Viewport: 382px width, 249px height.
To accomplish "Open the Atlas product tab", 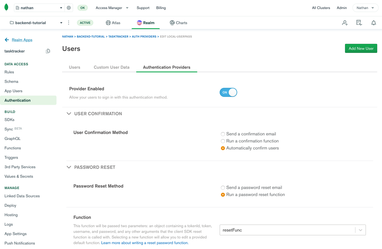I will [113, 23].
